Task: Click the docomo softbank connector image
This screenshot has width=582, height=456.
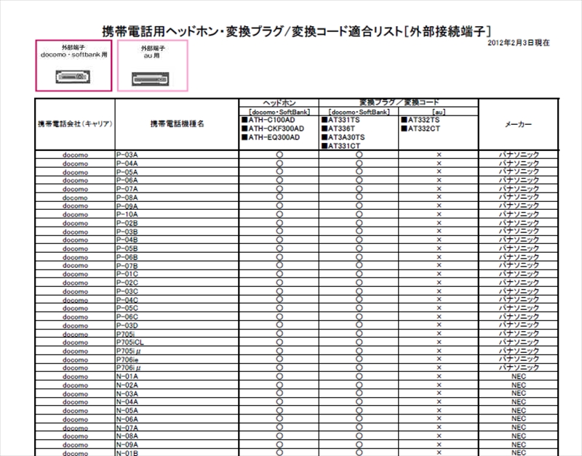Action: 73,77
